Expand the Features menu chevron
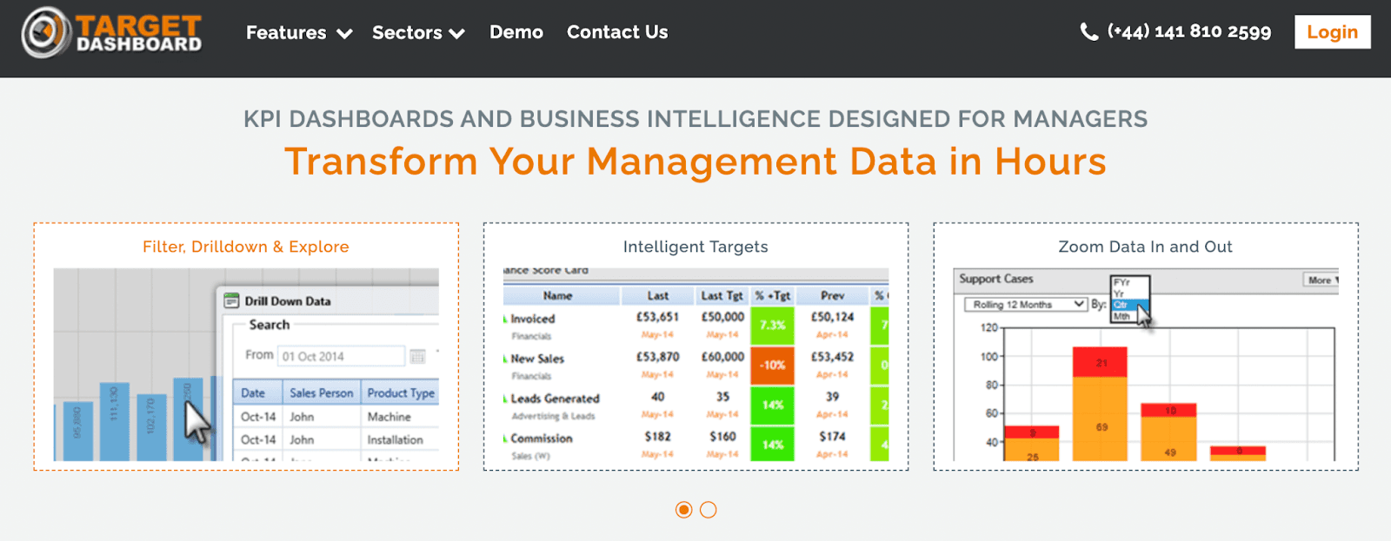This screenshot has width=1391, height=541. (344, 34)
